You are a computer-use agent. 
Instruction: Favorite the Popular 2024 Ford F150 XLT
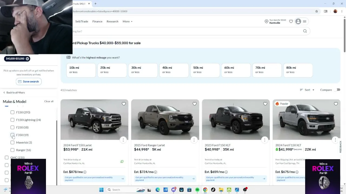(x=336, y=104)
